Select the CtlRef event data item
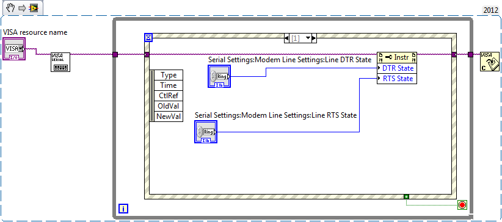 pos(169,96)
